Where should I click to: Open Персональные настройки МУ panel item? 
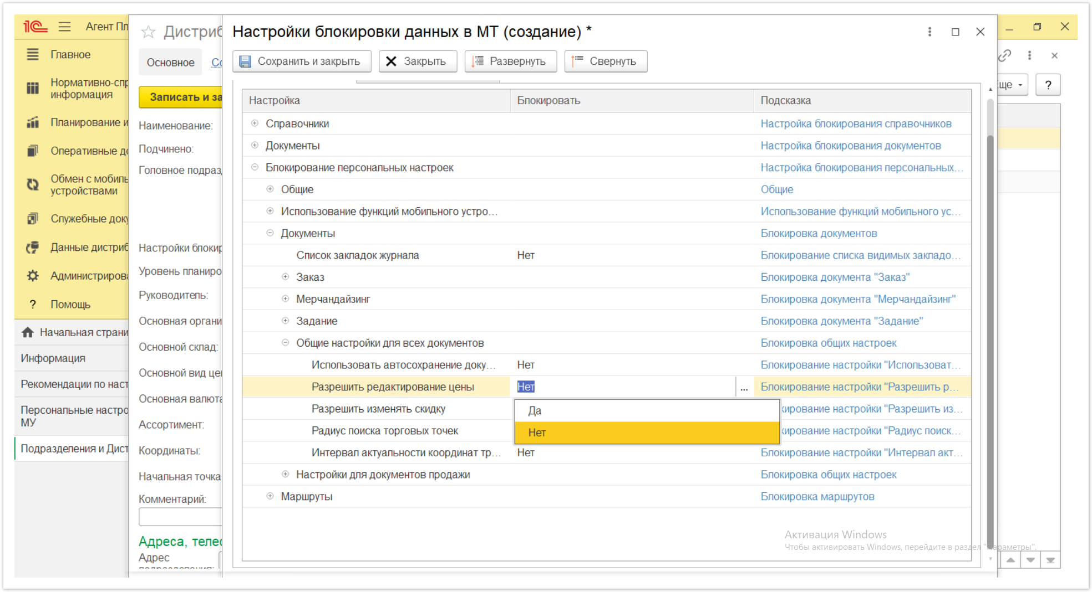72,416
